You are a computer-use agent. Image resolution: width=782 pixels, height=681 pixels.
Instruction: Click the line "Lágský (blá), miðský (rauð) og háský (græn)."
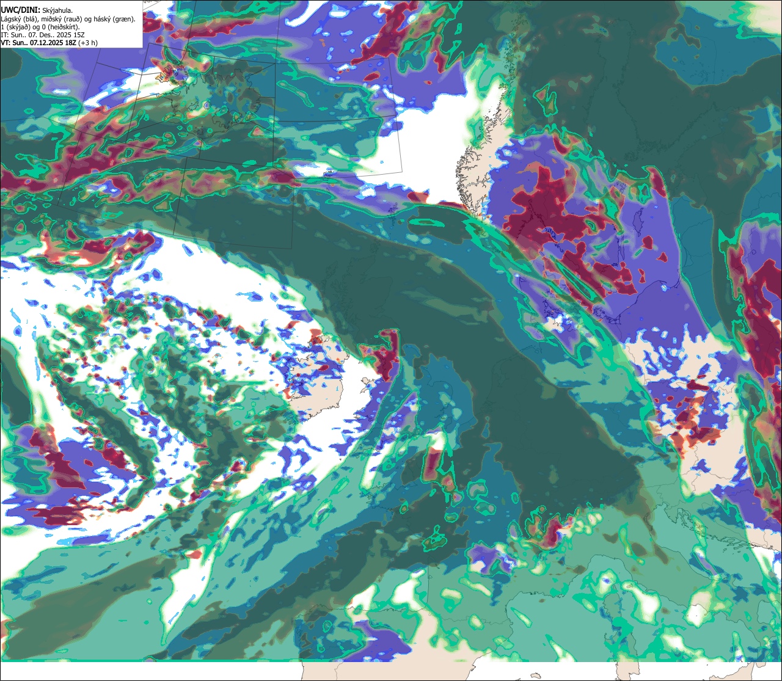(68, 19)
